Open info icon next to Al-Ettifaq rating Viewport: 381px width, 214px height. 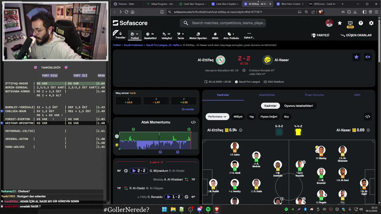coord(241,130)
